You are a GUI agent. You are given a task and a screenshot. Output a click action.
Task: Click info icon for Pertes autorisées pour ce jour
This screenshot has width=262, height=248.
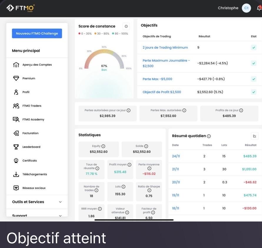(128, 110)
